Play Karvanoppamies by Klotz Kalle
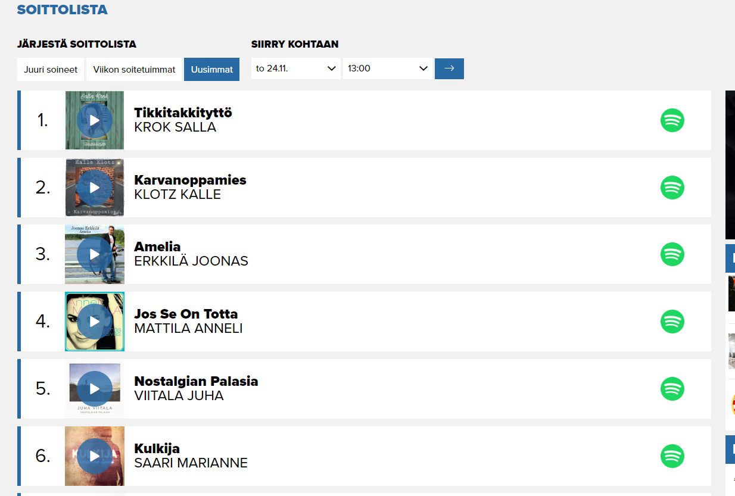Screen dimensions: 735x496 [95, 188]
